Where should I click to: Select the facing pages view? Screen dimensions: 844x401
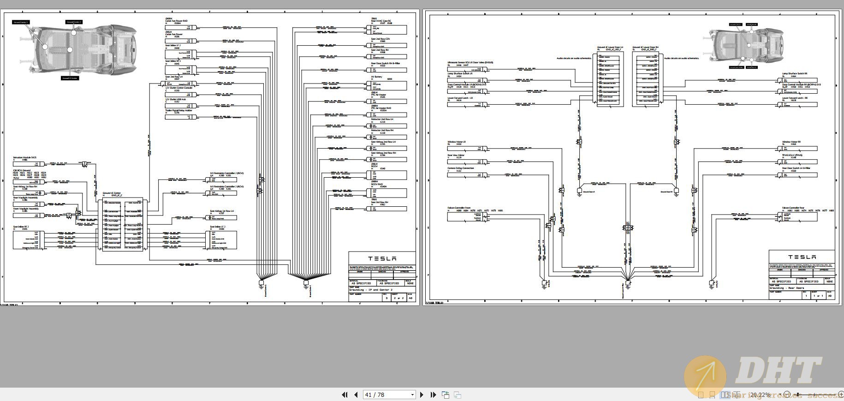coord(725,395)
